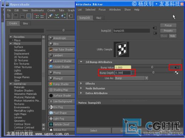The height and width of the screenshot is (138, 185).
Task: Create a Ramp Shader
Action: click(x=62, y=84)
